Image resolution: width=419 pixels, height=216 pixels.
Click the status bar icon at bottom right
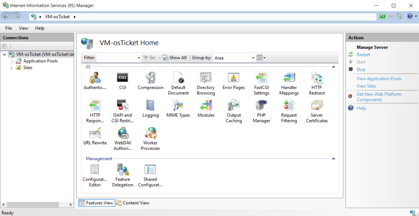[x=413, y=212]
